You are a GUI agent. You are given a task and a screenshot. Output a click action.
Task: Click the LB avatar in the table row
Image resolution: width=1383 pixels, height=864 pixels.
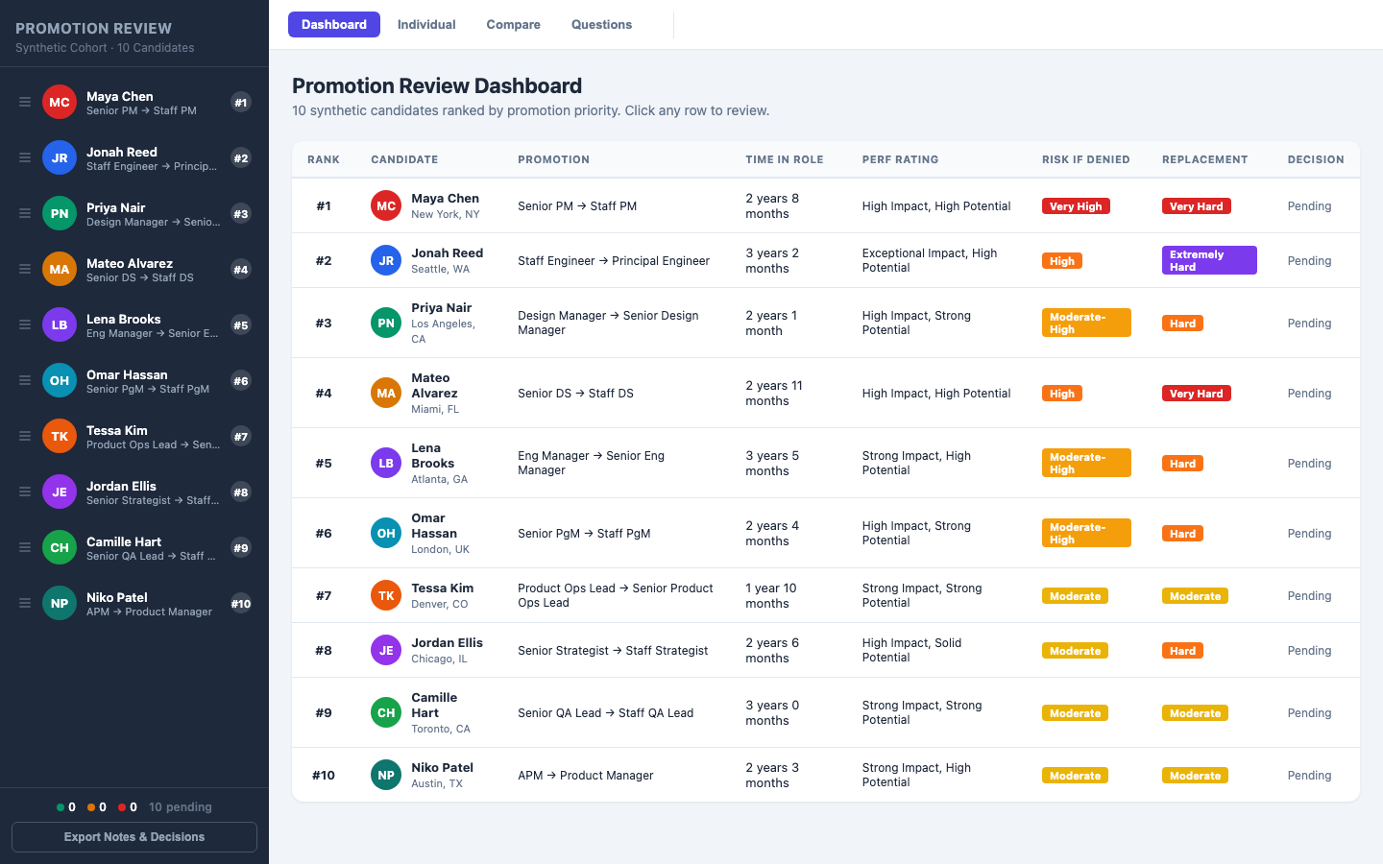386,463
